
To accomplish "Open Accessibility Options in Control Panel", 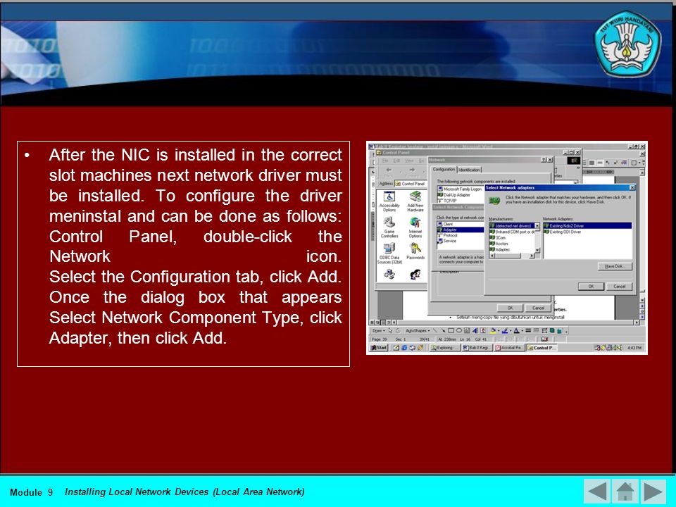I will tap(389, 202).
